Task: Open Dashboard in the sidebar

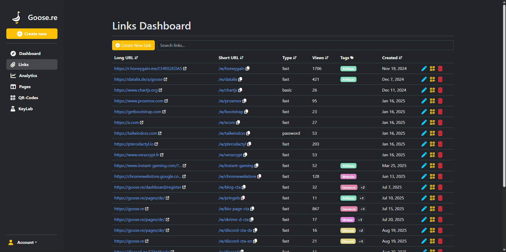Action: [32, 53]
